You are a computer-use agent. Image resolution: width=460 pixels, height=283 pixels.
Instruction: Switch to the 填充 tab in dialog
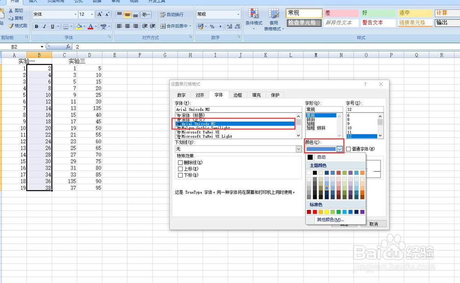(256, 95)
